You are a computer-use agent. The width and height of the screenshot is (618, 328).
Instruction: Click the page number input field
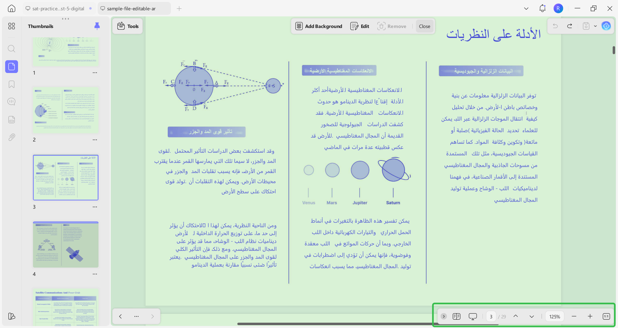coord(491,316)
